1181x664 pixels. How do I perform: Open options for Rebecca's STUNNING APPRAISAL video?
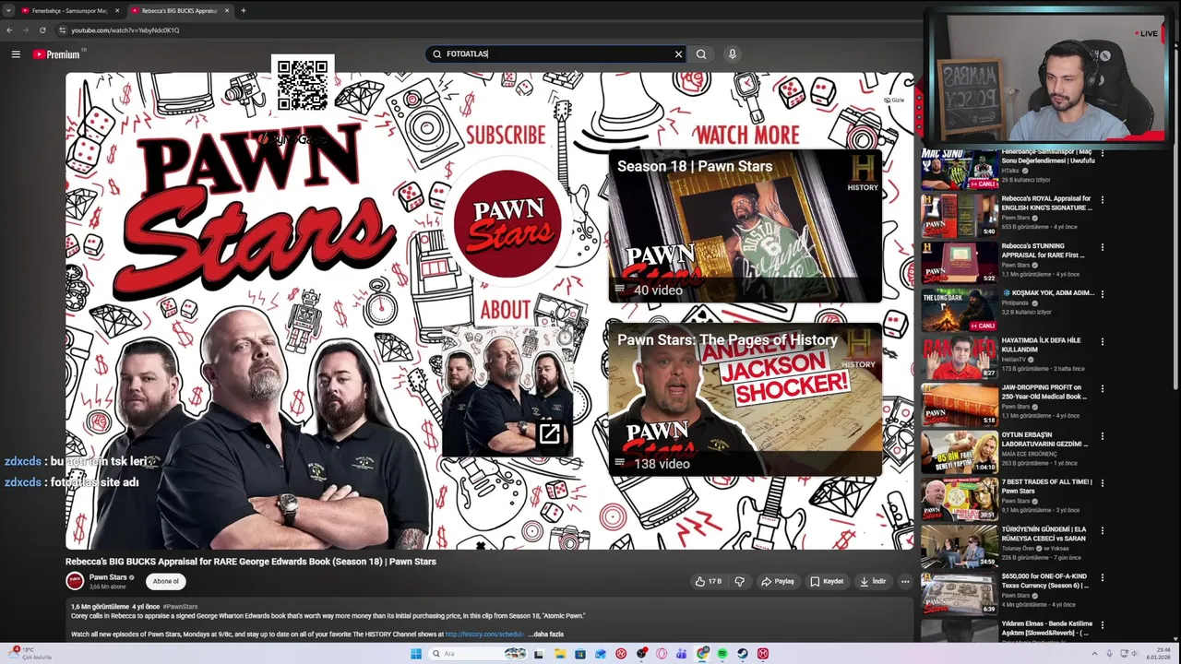coord(1102,247)
